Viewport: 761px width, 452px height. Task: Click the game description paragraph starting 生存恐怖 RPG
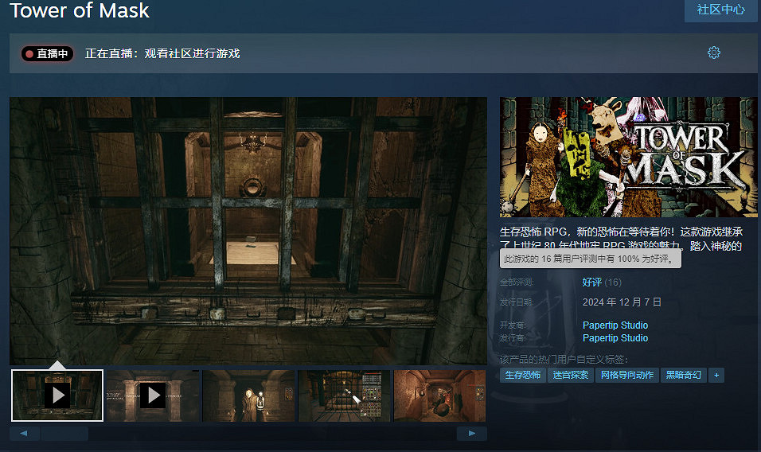pyautogui.click(x=621, y=239)
